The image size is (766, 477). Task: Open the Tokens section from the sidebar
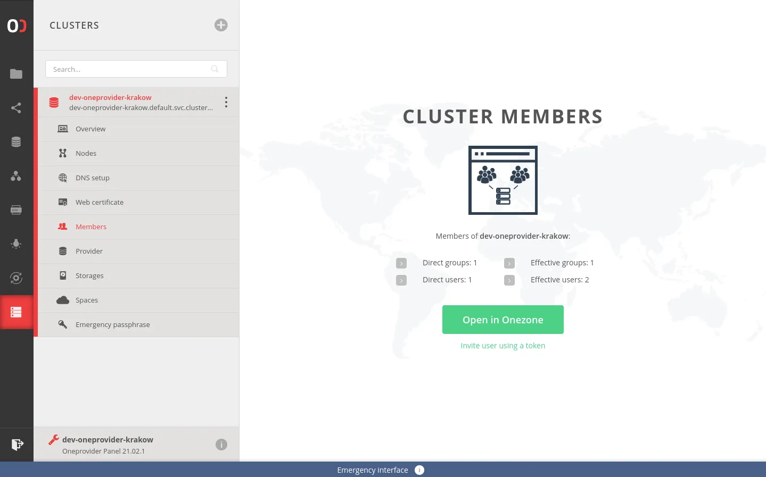[17, 210]
